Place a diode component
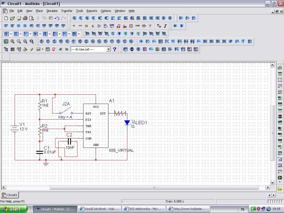 (86, 26)
